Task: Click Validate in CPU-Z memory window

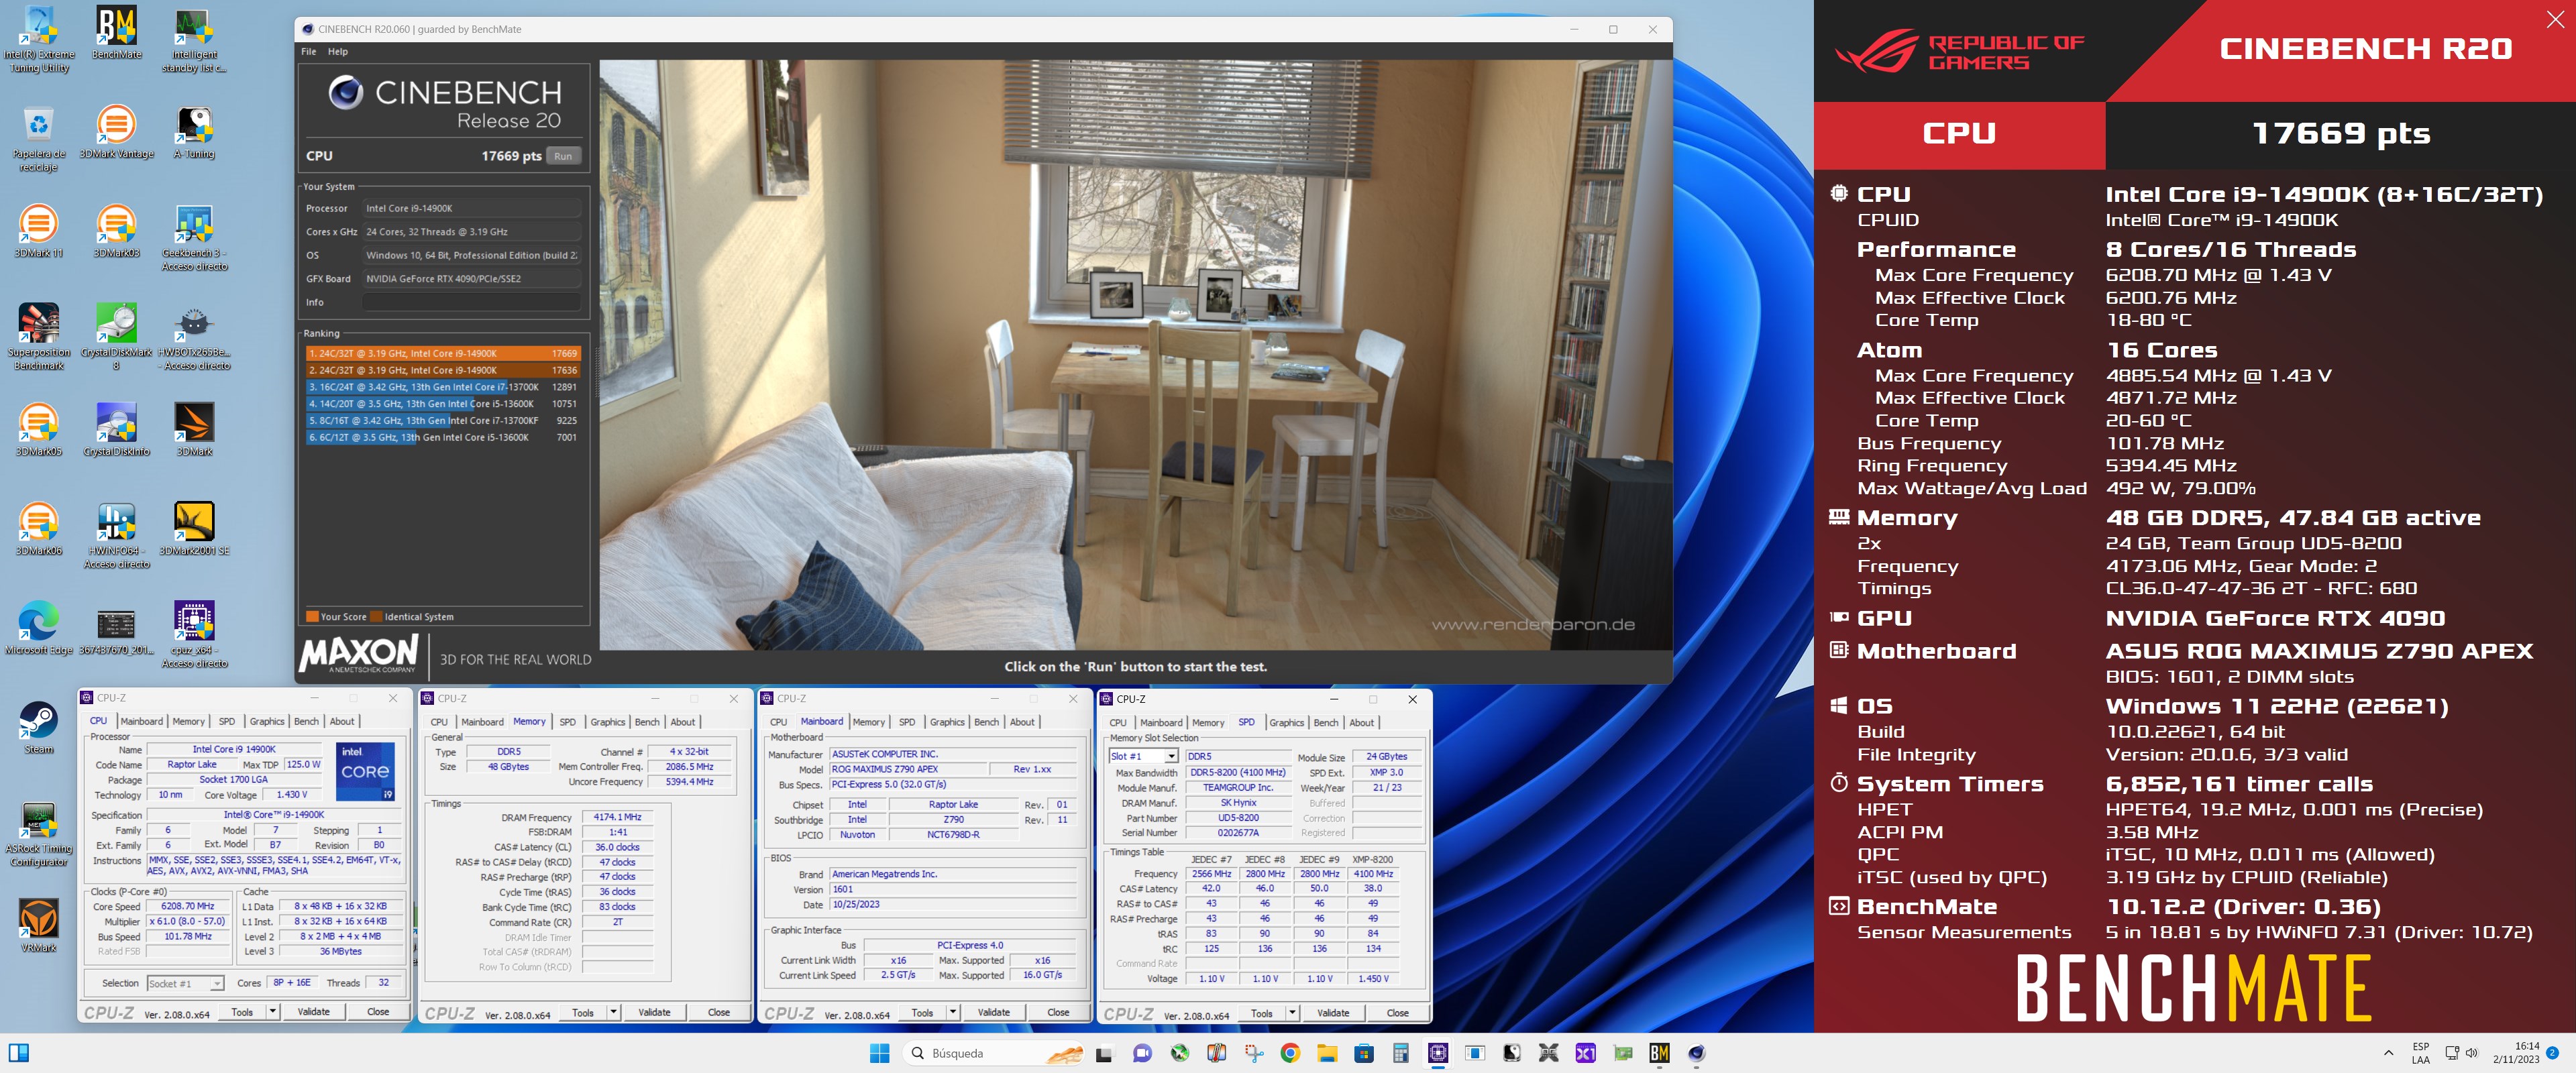Action: click(654, 1013)
